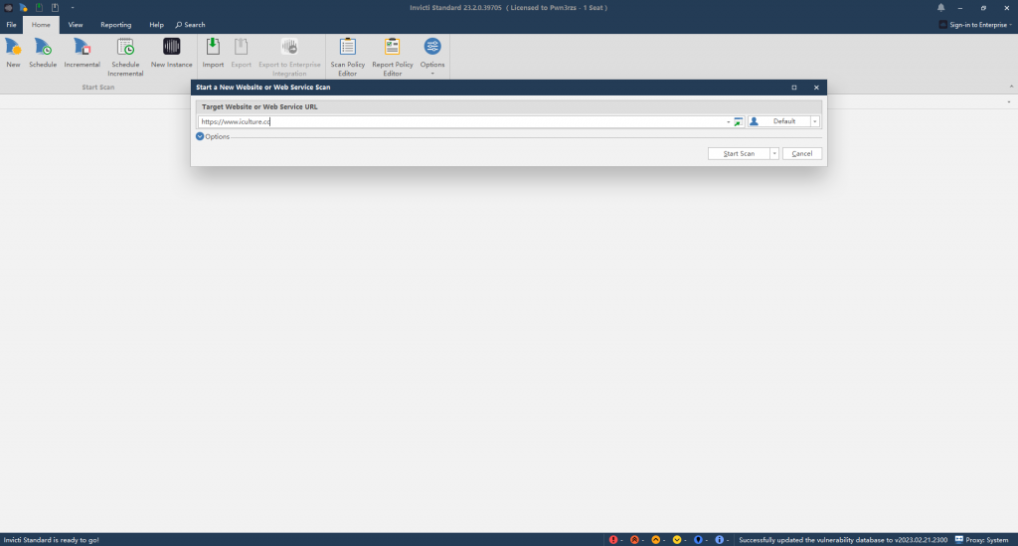
Task: Expand the URL history dropdown arrow
Action: [x=728, y=121]
